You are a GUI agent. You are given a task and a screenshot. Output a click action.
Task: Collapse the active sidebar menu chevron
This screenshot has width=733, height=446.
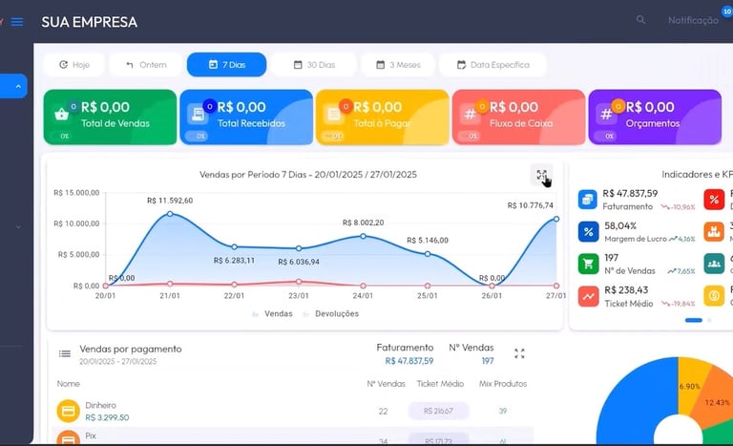(x=18, y=86)
